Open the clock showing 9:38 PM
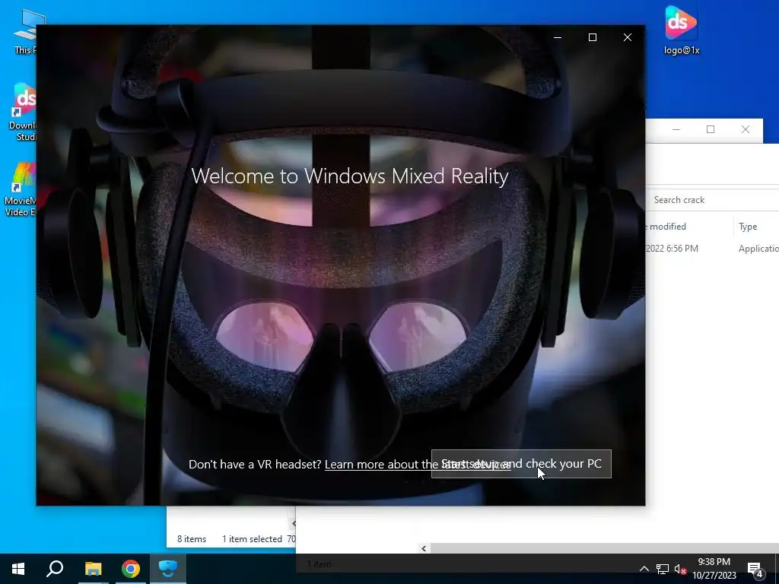Viewport: 779px width, 584px height. [x=714, y=569]
